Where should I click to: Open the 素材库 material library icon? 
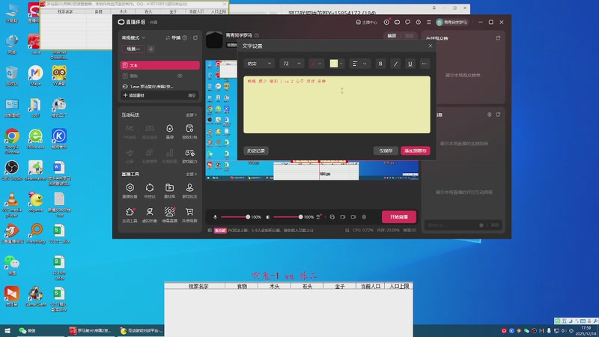(x=170, y=191)
